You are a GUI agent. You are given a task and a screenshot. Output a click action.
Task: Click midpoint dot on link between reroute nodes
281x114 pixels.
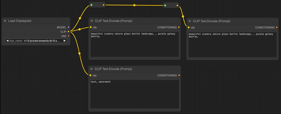point(134,5)
